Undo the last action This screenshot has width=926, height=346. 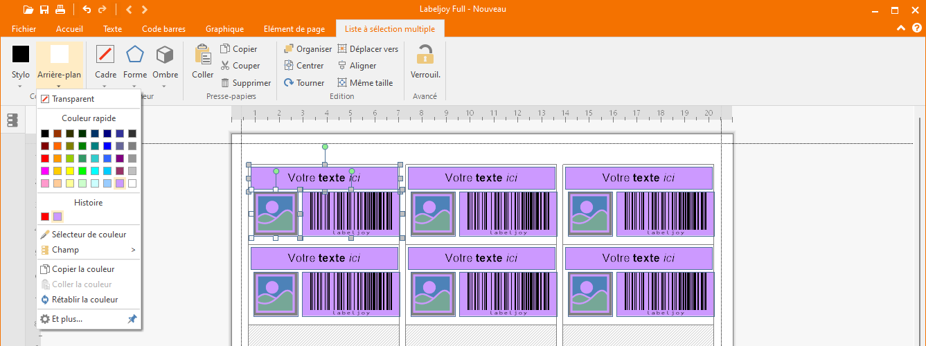[87, 9]
